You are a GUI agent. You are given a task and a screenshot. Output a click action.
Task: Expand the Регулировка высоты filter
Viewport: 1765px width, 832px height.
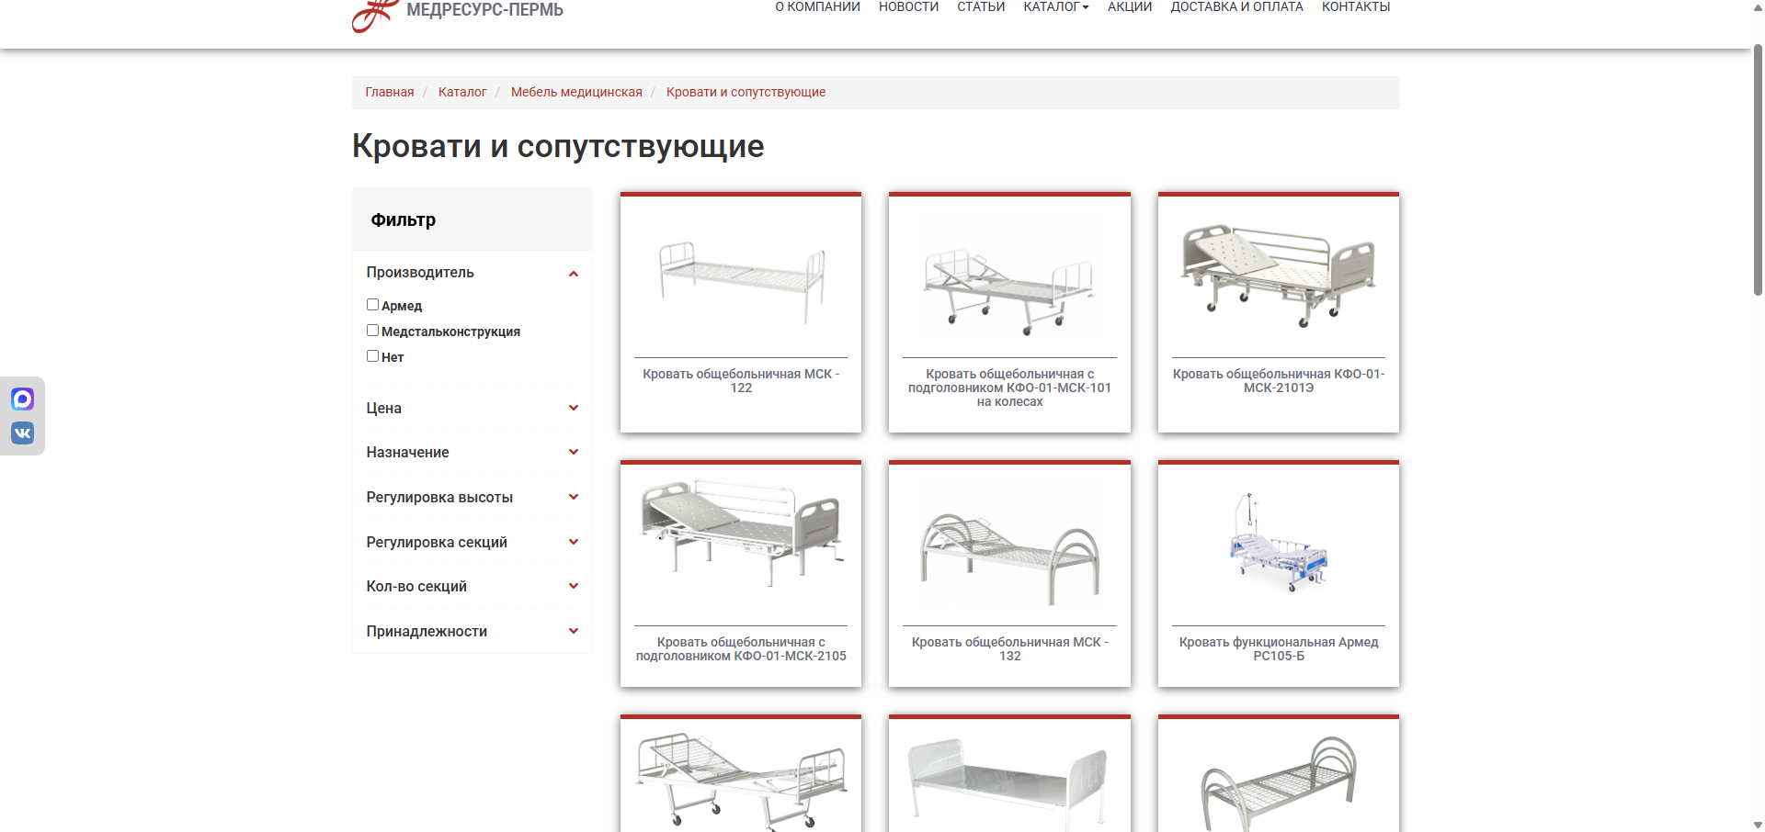pos(473,497)
